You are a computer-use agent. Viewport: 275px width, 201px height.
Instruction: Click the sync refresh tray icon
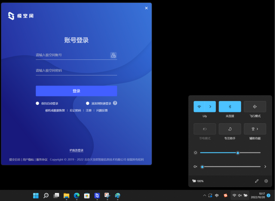click(x=210, y=195)
